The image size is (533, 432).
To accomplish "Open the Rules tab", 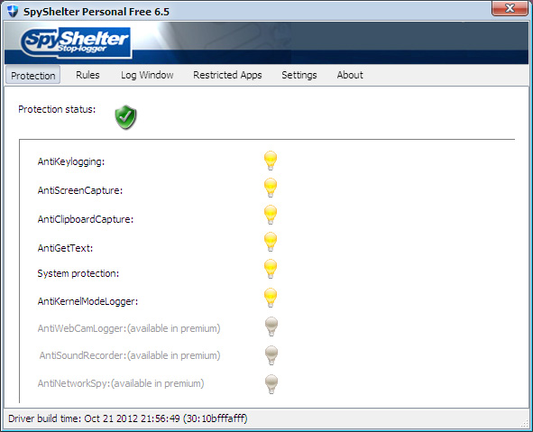I will pyautogui.click(x=87, y=75).
